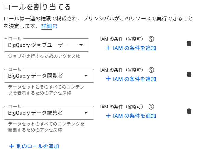Open the 詳細 link about roles

46,26
